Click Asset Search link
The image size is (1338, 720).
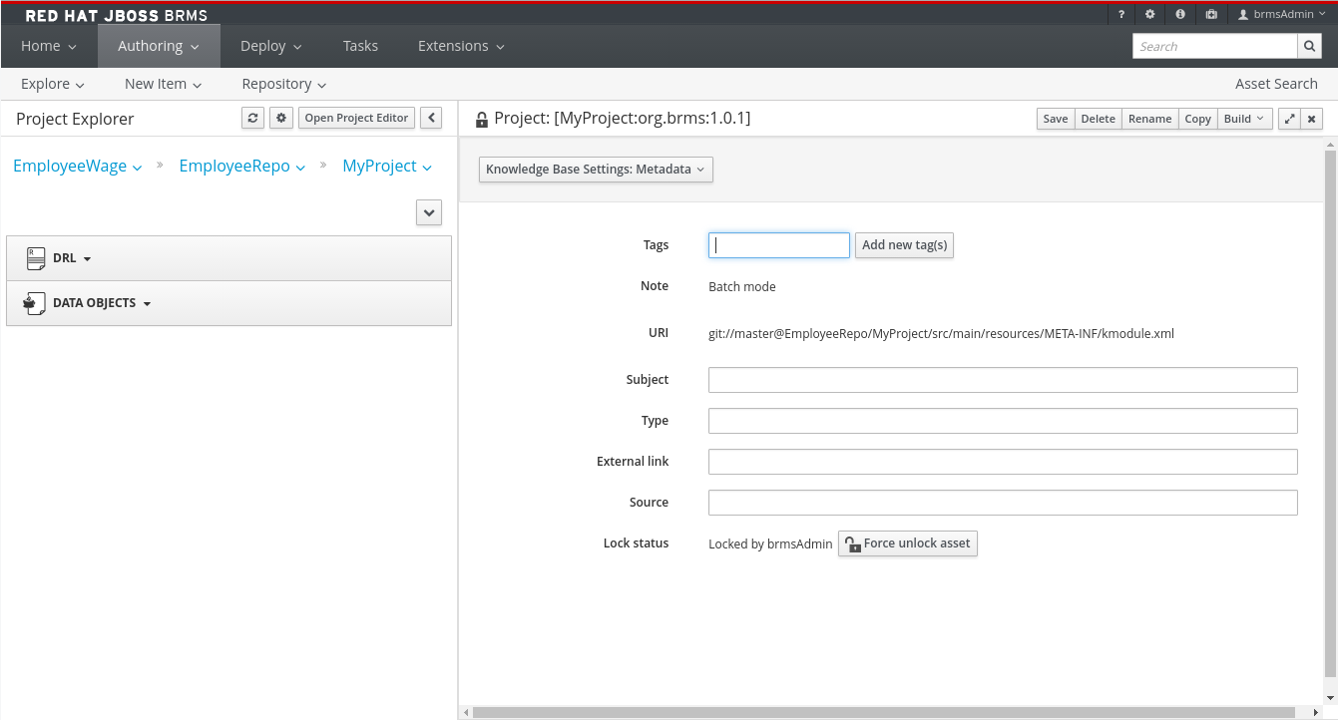coord(1276,84)
